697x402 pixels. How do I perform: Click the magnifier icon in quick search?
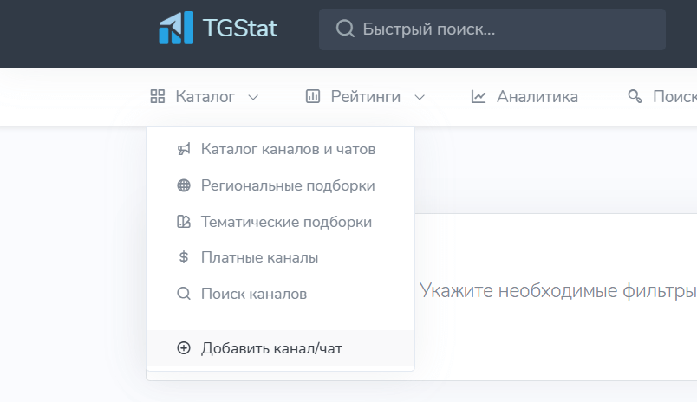pyautogui.click(x=345, y=29)
